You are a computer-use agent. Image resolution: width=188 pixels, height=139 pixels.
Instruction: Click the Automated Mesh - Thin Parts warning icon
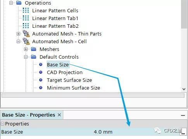pos(26,34)
